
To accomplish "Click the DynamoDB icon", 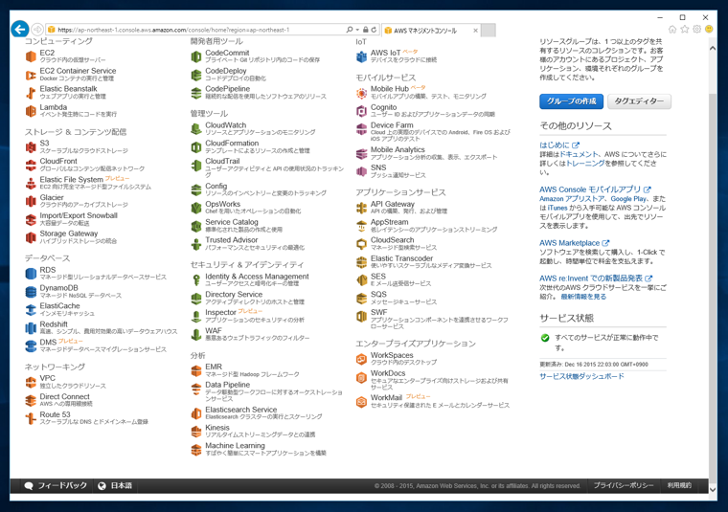I will (31, 292).
